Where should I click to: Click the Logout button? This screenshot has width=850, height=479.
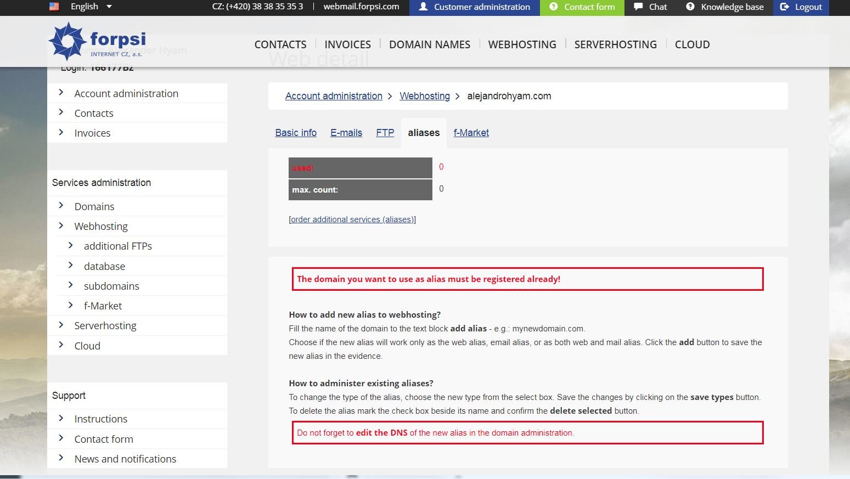tap(801, 7)
